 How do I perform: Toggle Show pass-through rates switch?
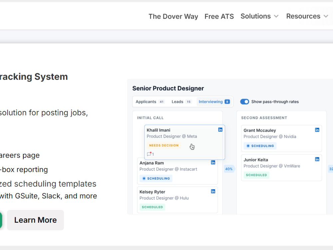pyautogui.click(x=244, y=102)
